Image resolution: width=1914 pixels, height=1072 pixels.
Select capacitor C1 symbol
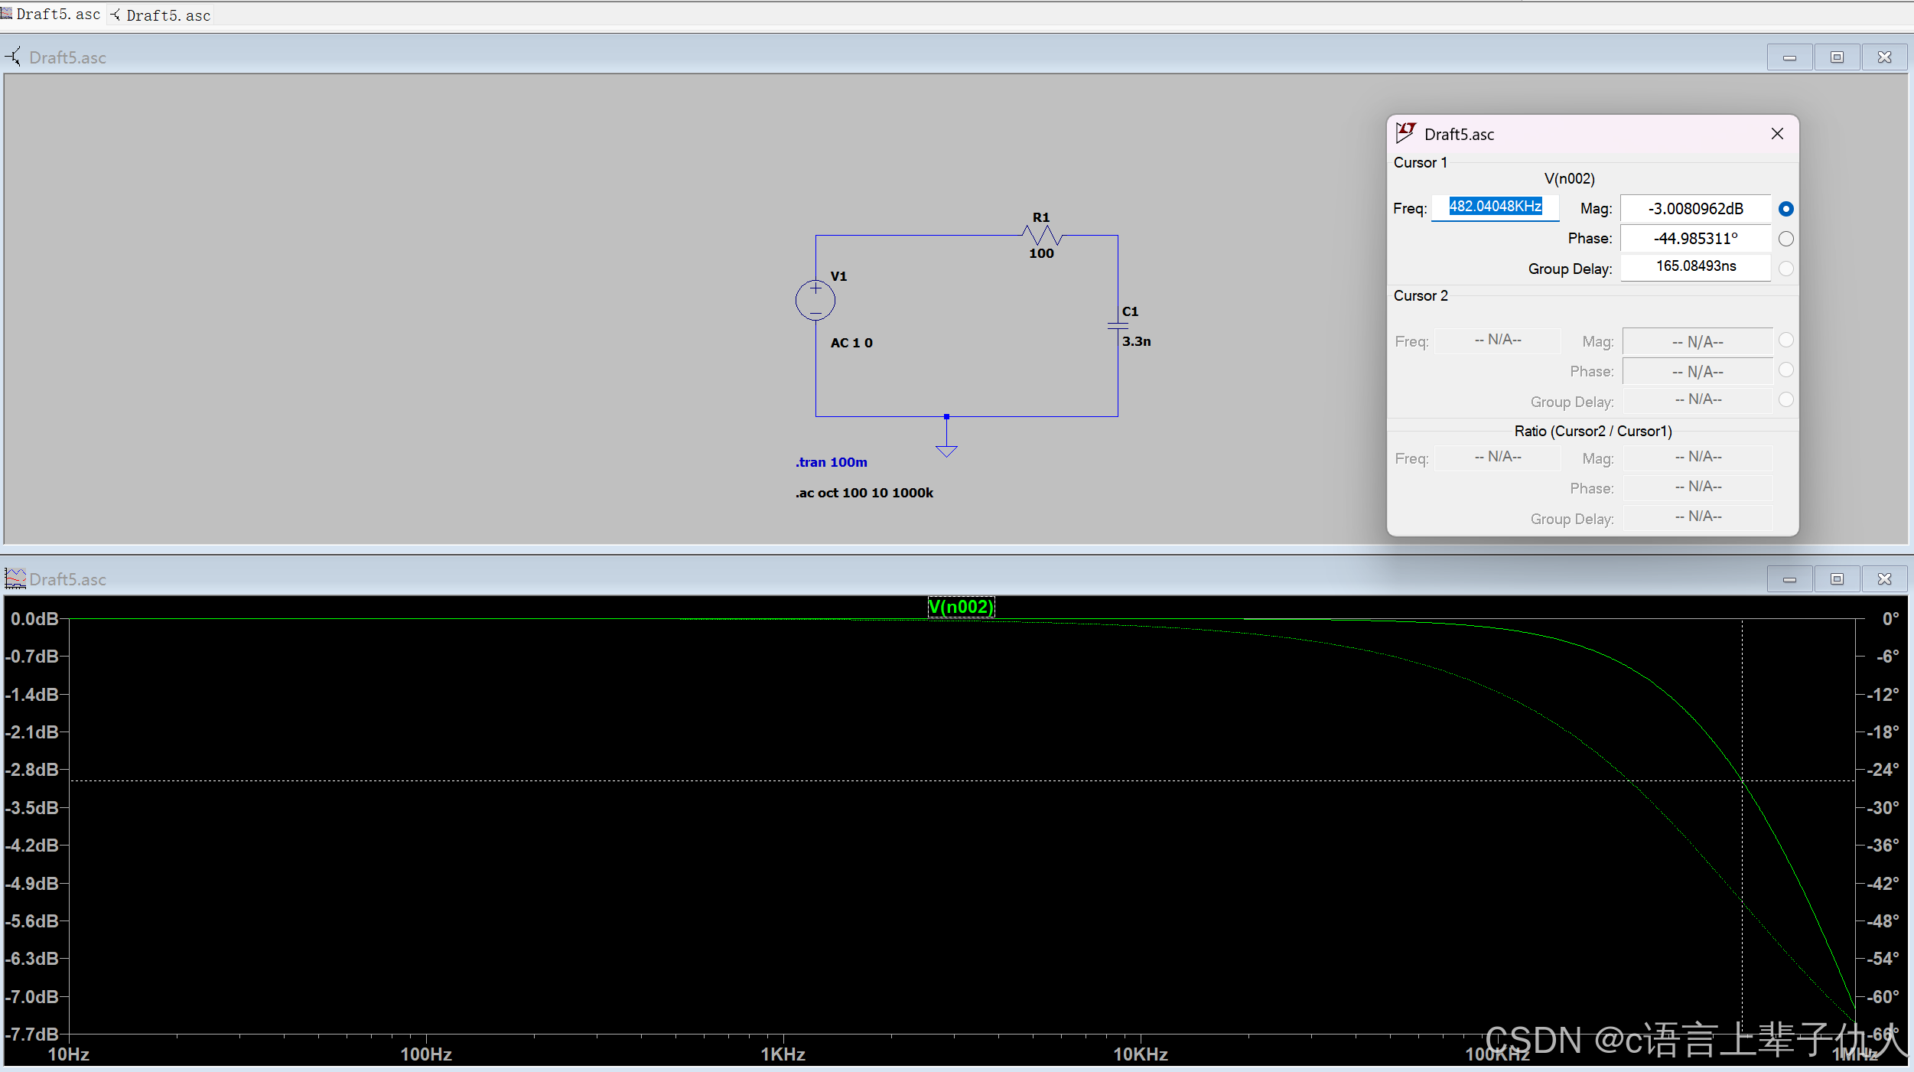pyautogui.click(x=1118, y=326)
